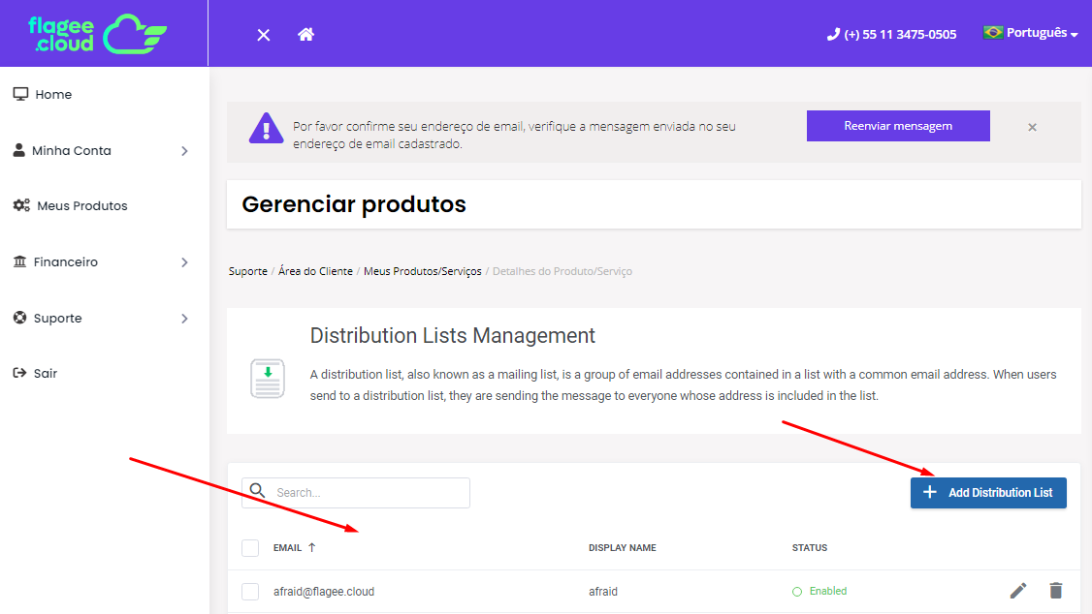Check the afraid@flagee.cloud row checkbox
The width and height of the screenshot is (1092, 614).
point(250,592)
